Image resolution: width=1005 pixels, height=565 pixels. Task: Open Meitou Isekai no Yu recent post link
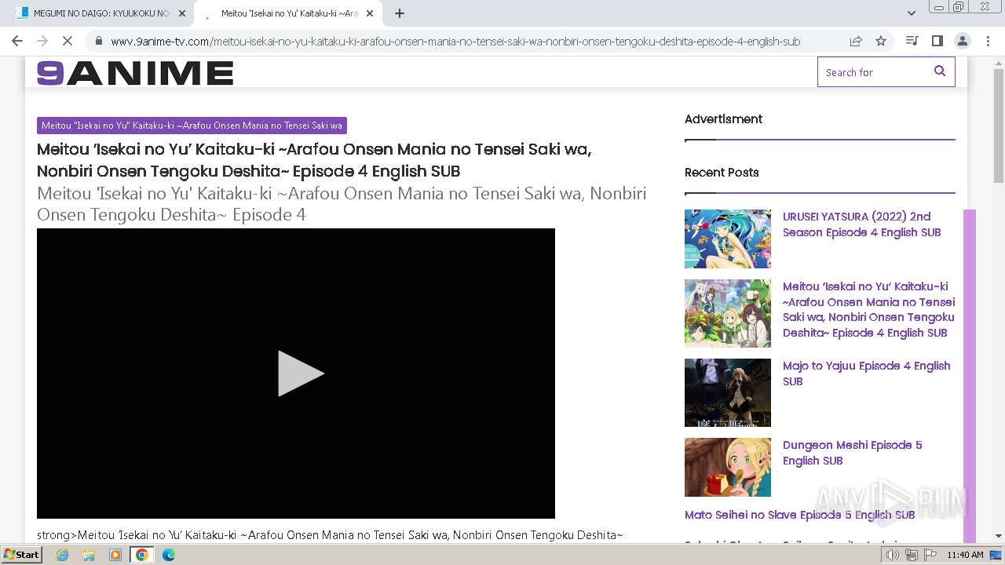(x=868, y=309)
